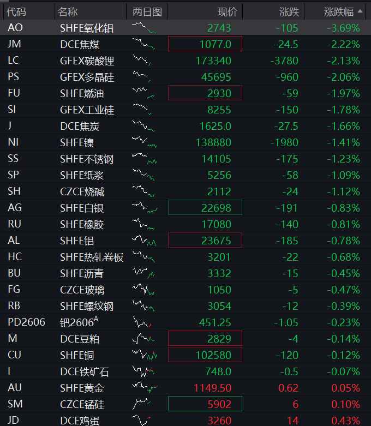
Task: Click the 名称 column header
Action: [x=68, y=11]
